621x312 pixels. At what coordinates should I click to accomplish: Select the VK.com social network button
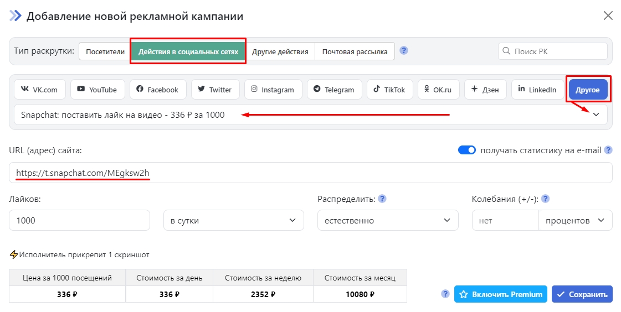pyautogui.click(x=40, y=90)
